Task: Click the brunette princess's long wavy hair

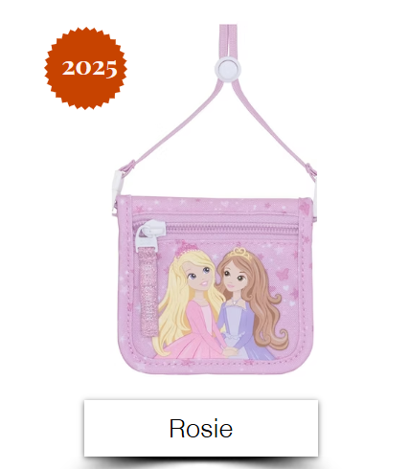Action: 267,305
